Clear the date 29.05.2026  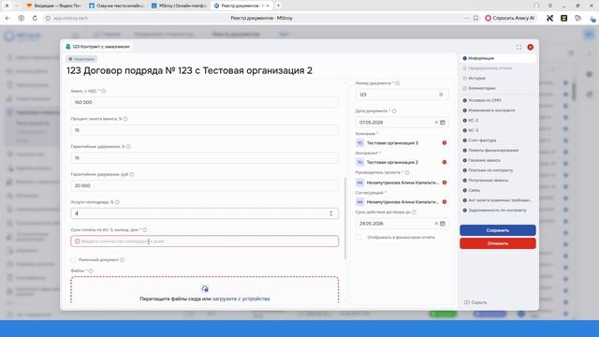pyautogui.click(x=436, y=224)
